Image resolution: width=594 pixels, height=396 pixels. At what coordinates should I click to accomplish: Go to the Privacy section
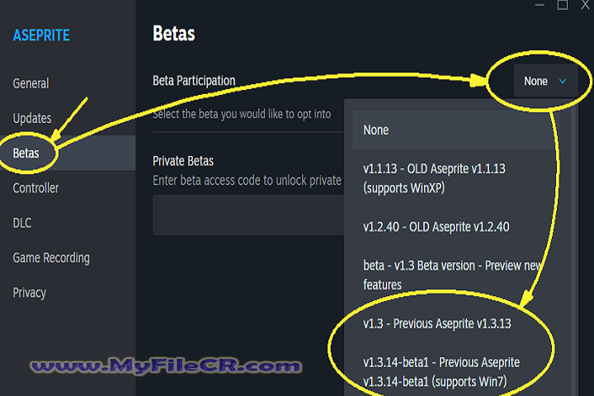point(30,293)
